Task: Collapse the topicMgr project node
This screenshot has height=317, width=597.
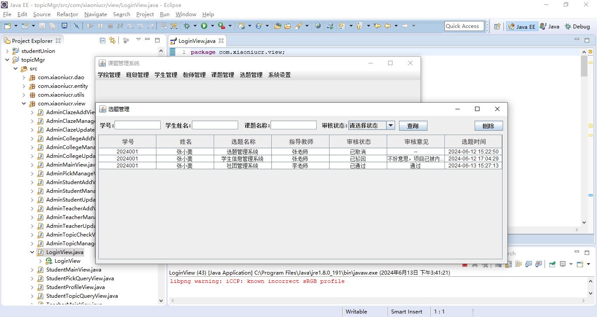Action: tap(7, 60)
